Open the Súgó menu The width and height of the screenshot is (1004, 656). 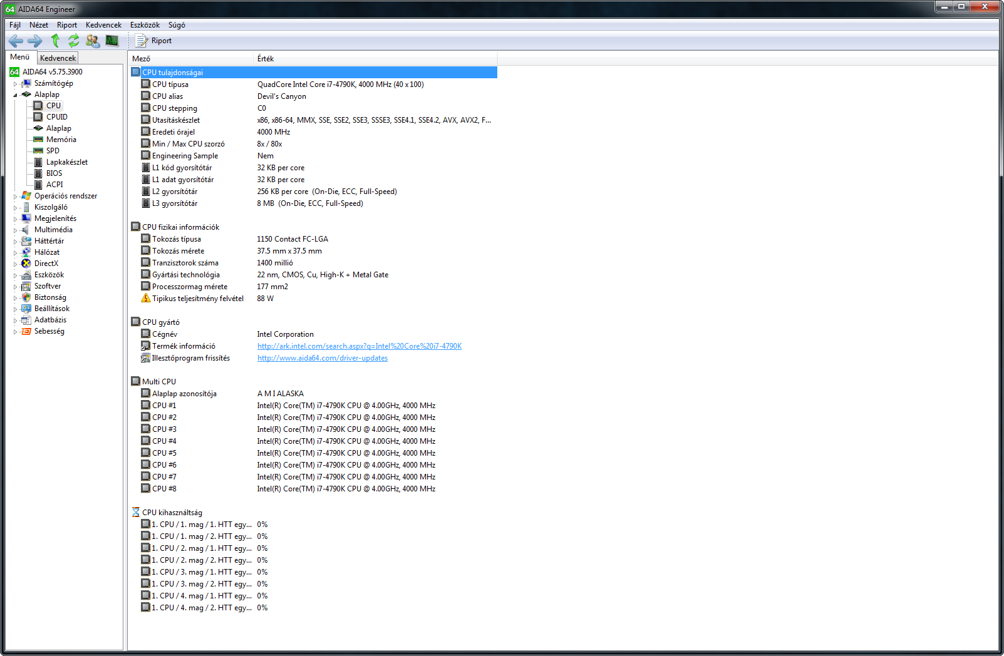click(177, 25)
